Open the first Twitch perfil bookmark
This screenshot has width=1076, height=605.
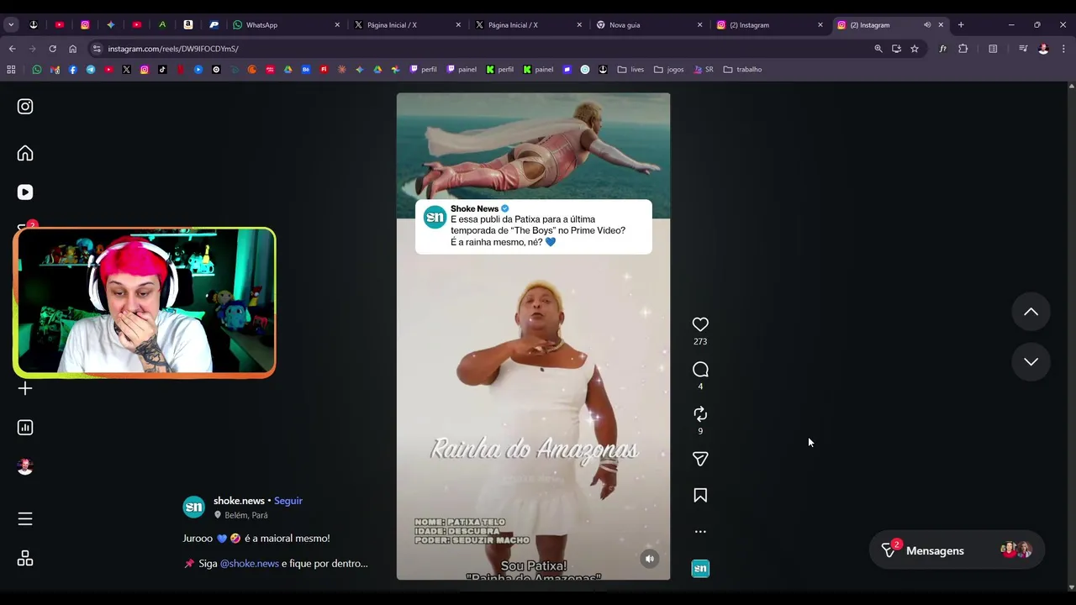pyautogui.click(x=424, y=70)
